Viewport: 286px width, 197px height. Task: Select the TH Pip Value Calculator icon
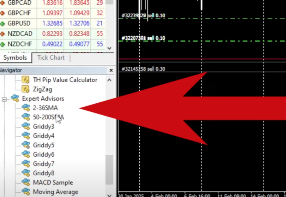tap(25, 80)
